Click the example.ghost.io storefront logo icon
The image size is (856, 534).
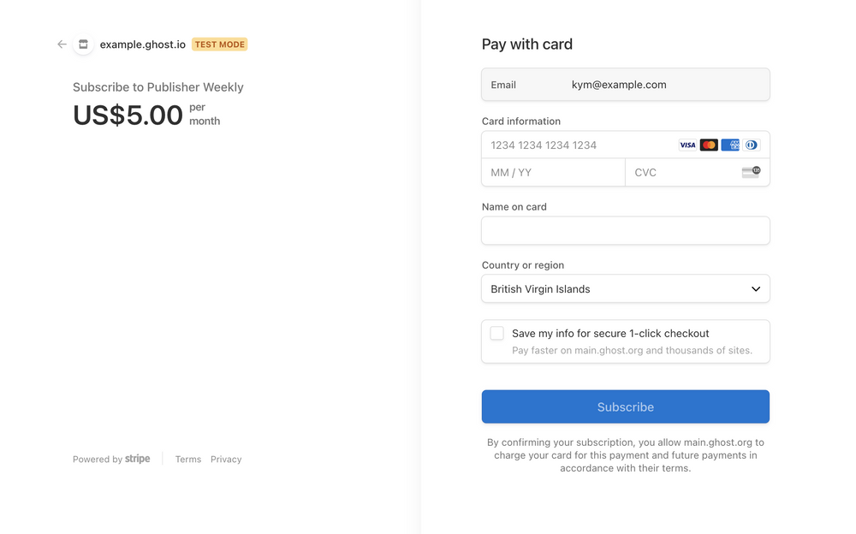82,44
